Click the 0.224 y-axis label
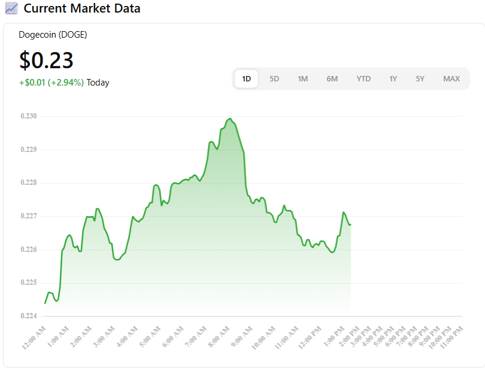 [x=29, y=315]
